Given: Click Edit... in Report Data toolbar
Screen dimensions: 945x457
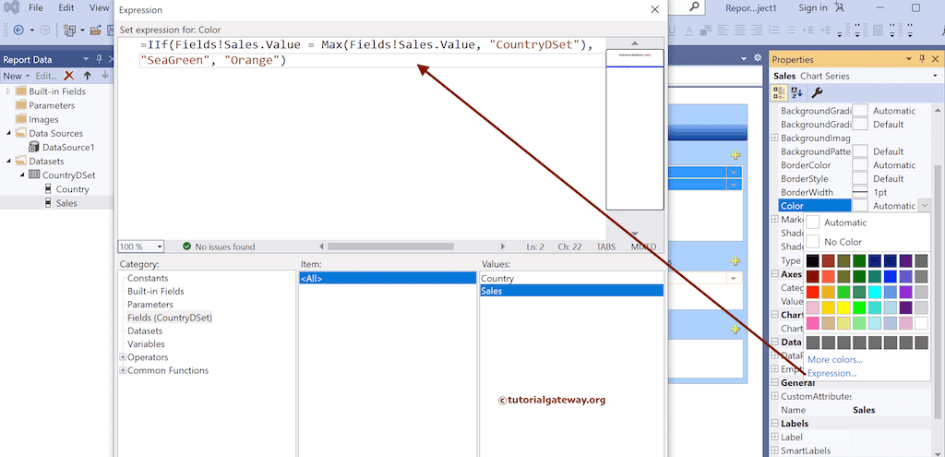Looking at the screenshot, I should click(x=45, y=76).
